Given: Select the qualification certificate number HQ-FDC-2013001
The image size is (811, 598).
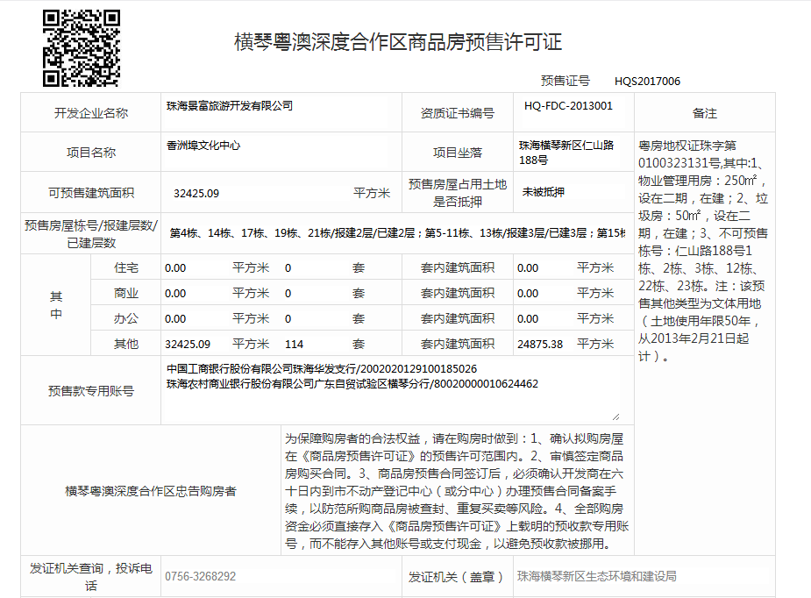Looking at the screenshot, I should tap(568, 106).
